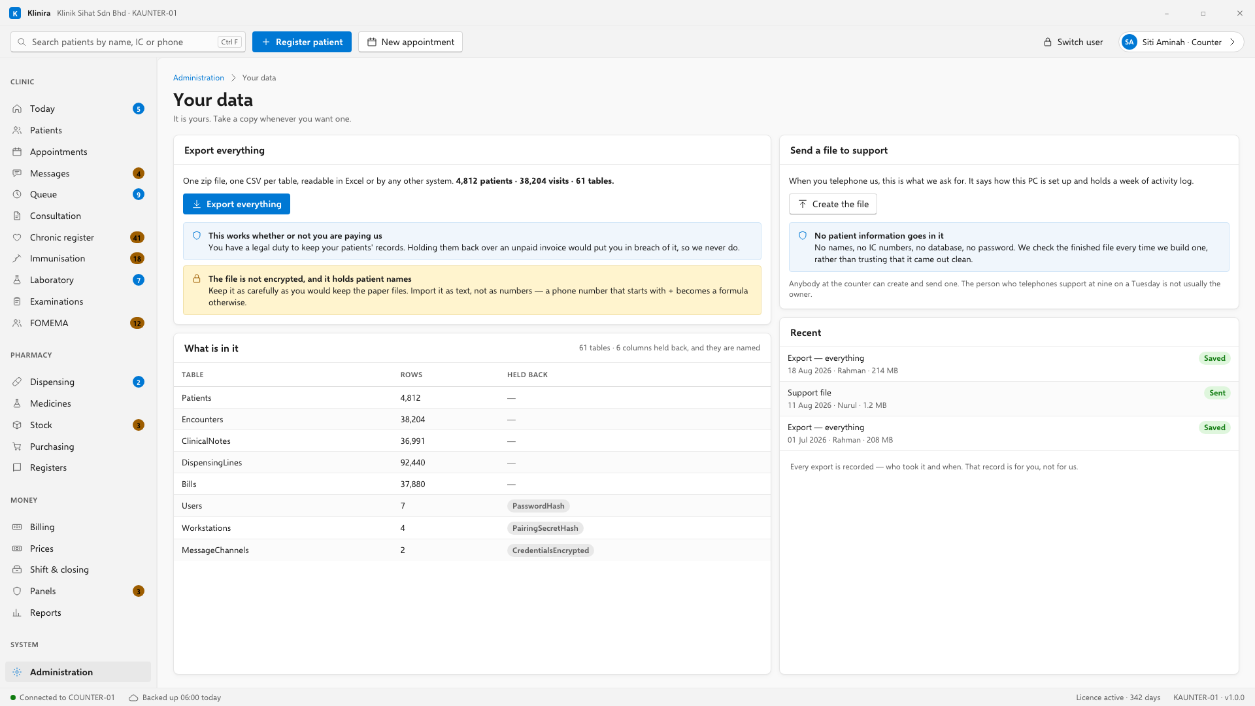Viewport: 1255px width, 706px height.
Task: Open the Purchasing cart icon
Action: pyautogui.click(x=17, y=446)
